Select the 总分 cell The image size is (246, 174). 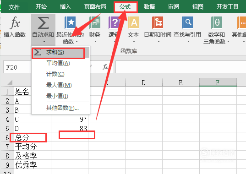[x=33, y=137]
